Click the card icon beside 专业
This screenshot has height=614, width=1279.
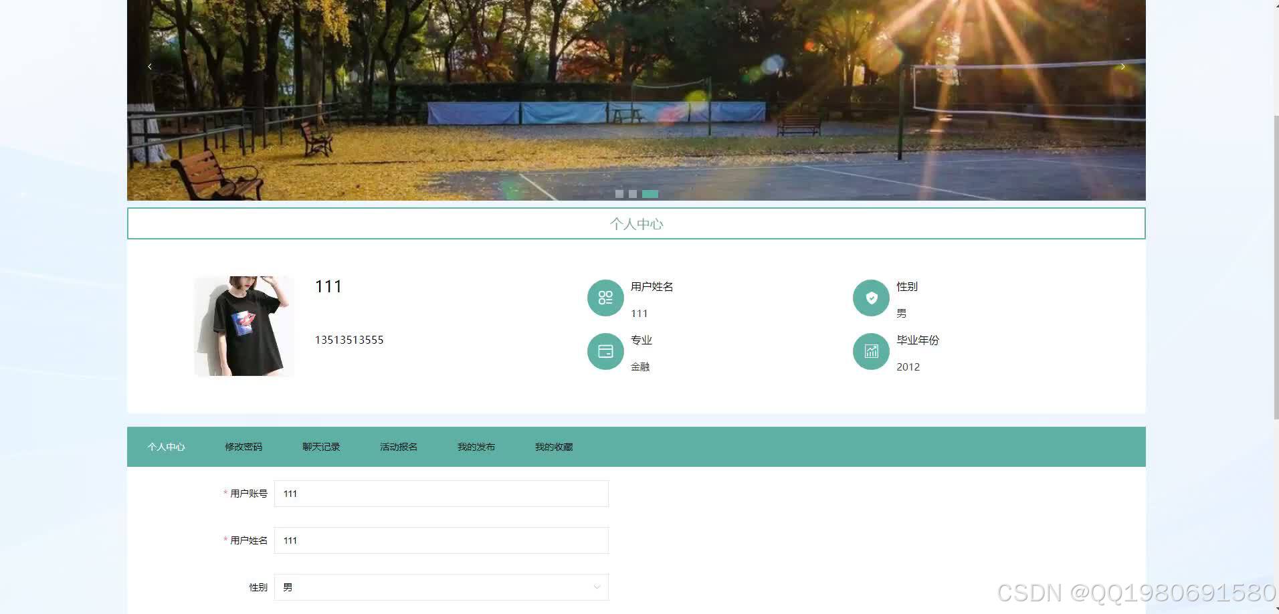click(605, 351)
